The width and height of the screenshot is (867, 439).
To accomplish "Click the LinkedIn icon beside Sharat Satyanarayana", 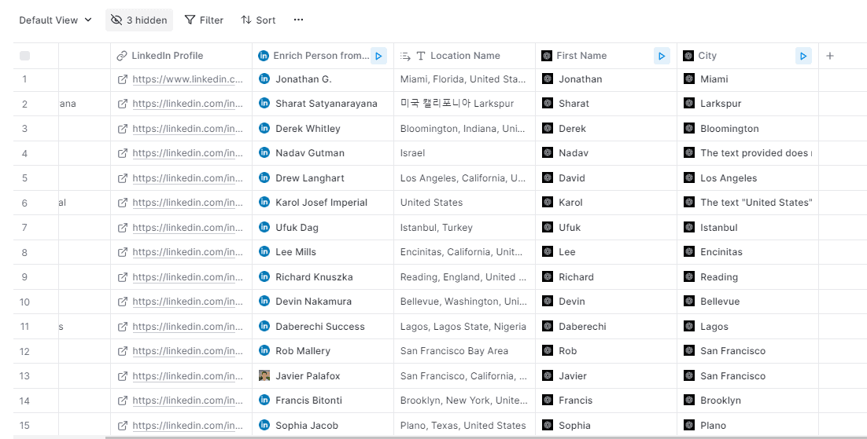I will coord(264,103).
